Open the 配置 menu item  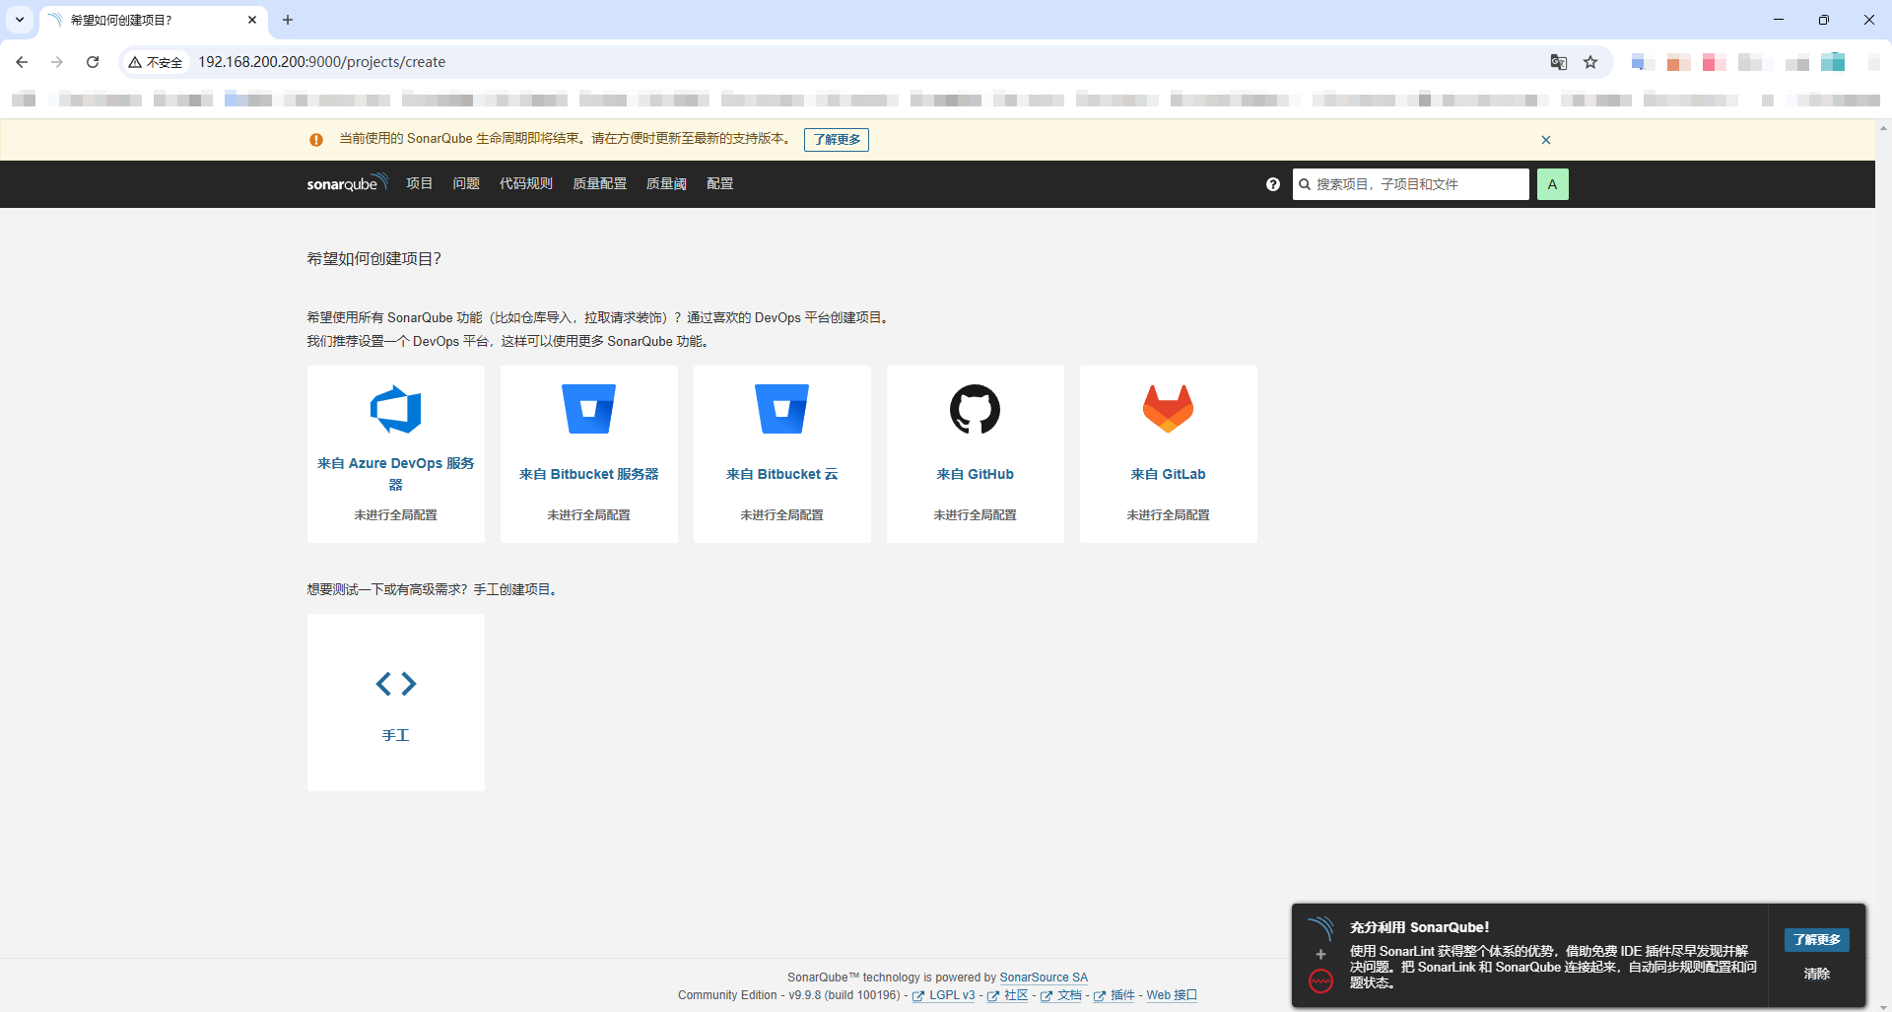point(720,183)
